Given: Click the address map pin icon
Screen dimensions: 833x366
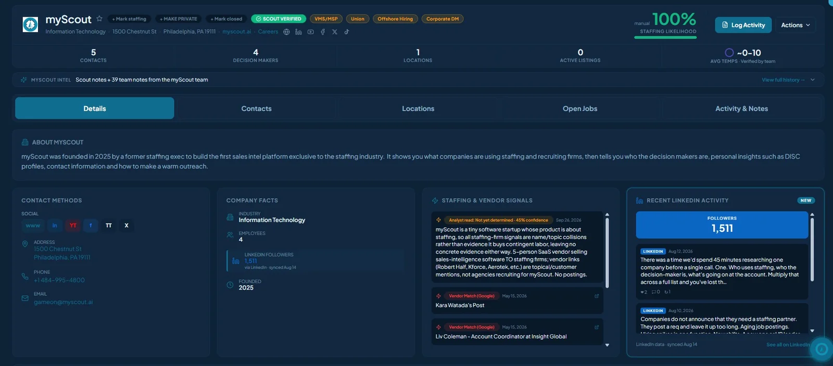Looking at the screenshot, I should point(25,244).
